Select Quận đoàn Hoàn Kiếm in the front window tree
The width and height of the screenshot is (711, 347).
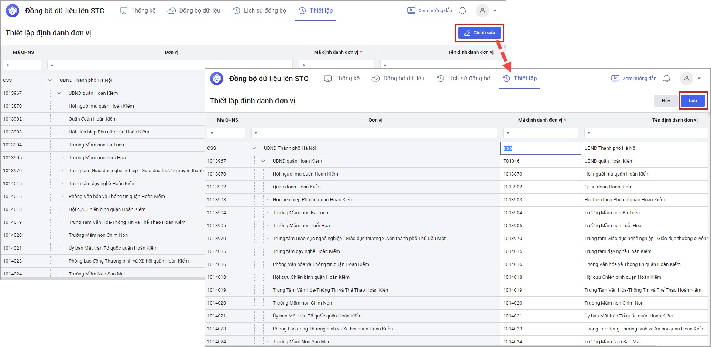(x=297, y=187)
